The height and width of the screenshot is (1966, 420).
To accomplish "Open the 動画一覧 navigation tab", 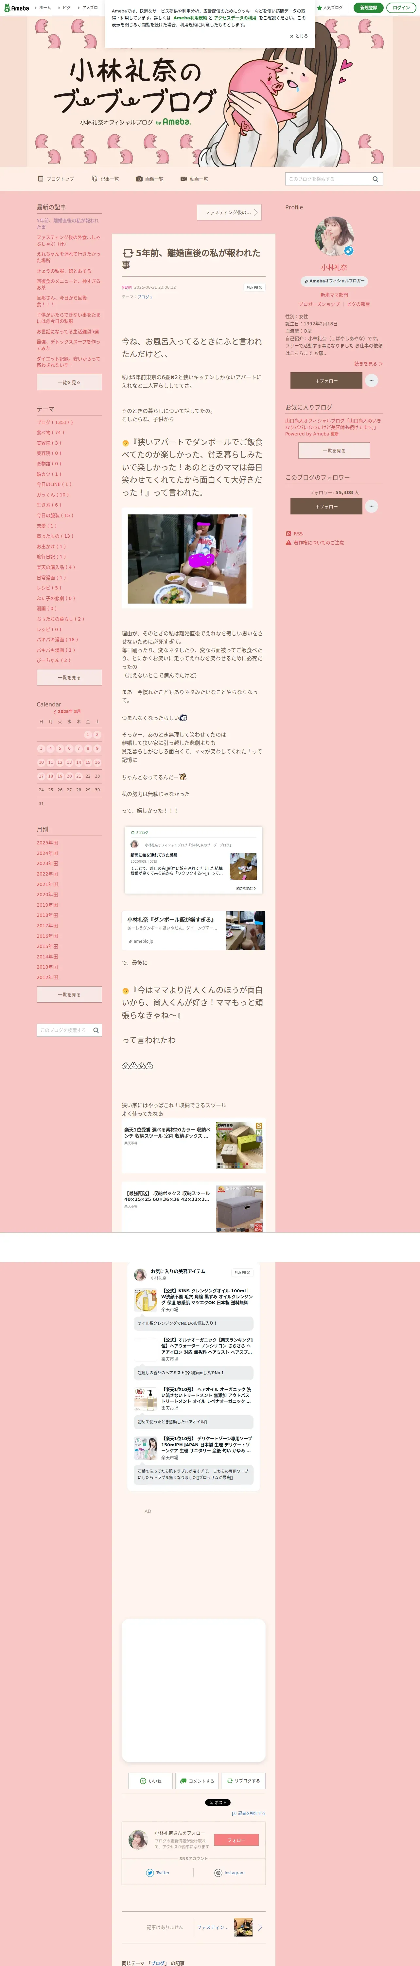I will point(194,179).
